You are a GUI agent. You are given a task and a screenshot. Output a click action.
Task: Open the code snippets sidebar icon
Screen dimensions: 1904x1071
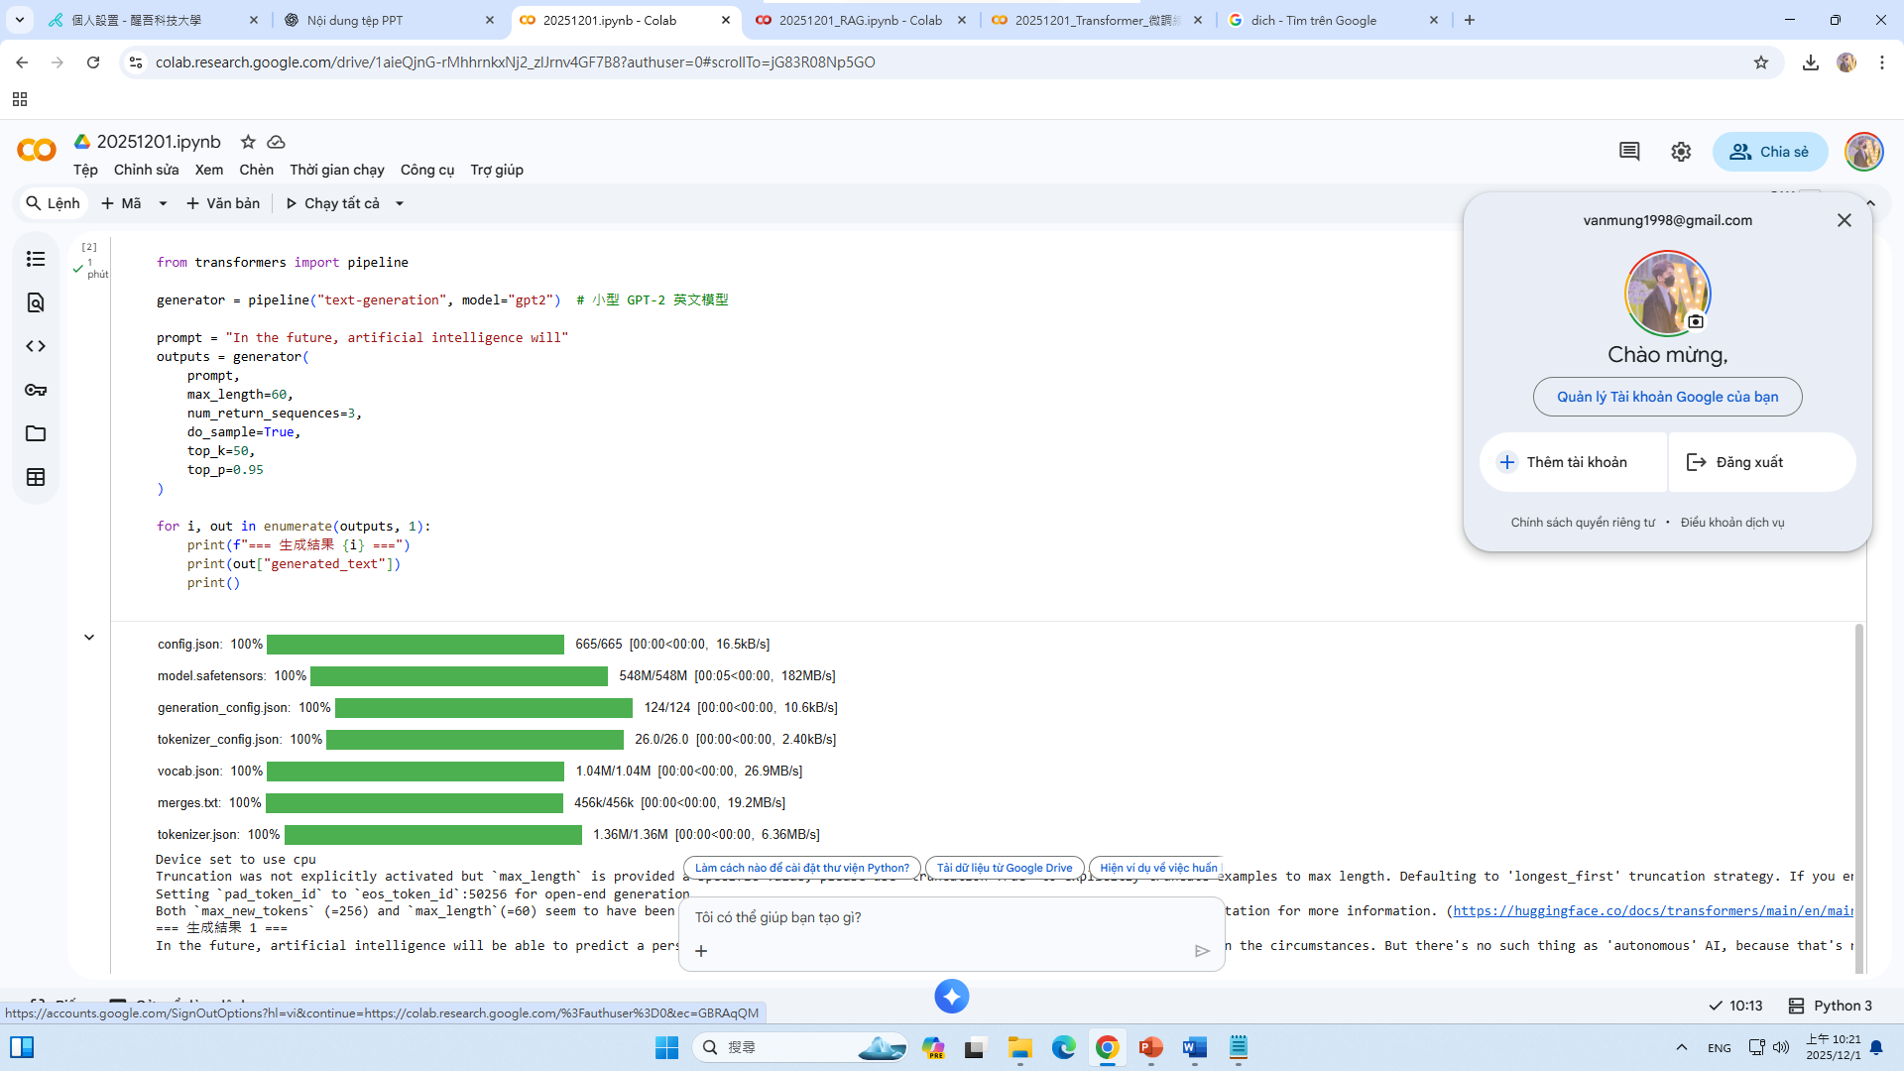point(36,346)
